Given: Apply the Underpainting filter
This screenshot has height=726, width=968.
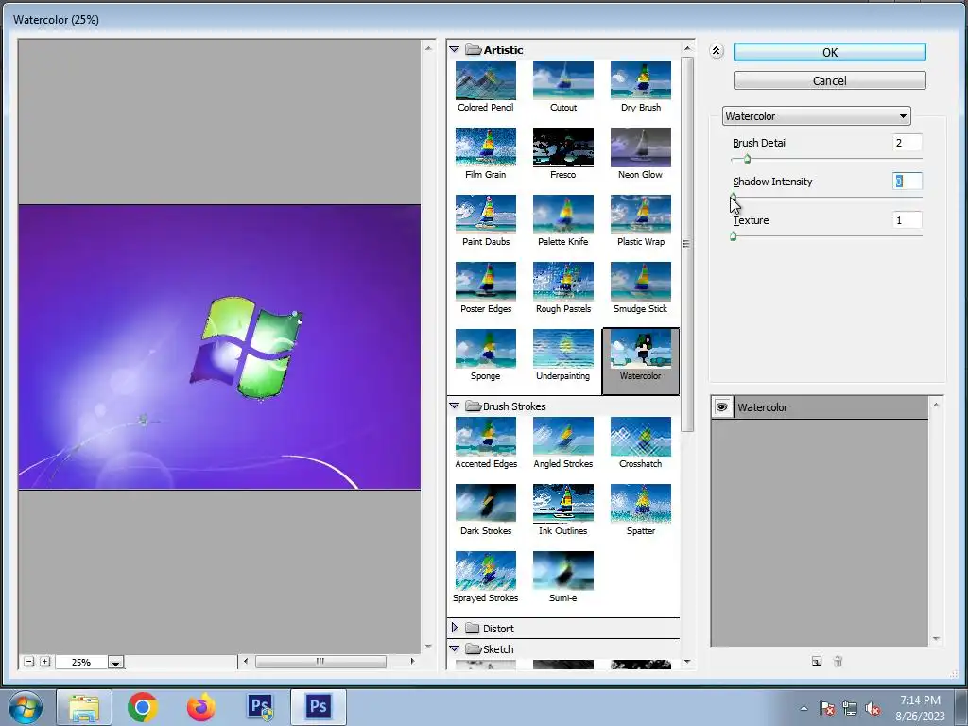Looking at the screenshot, I should click(563, 350).
